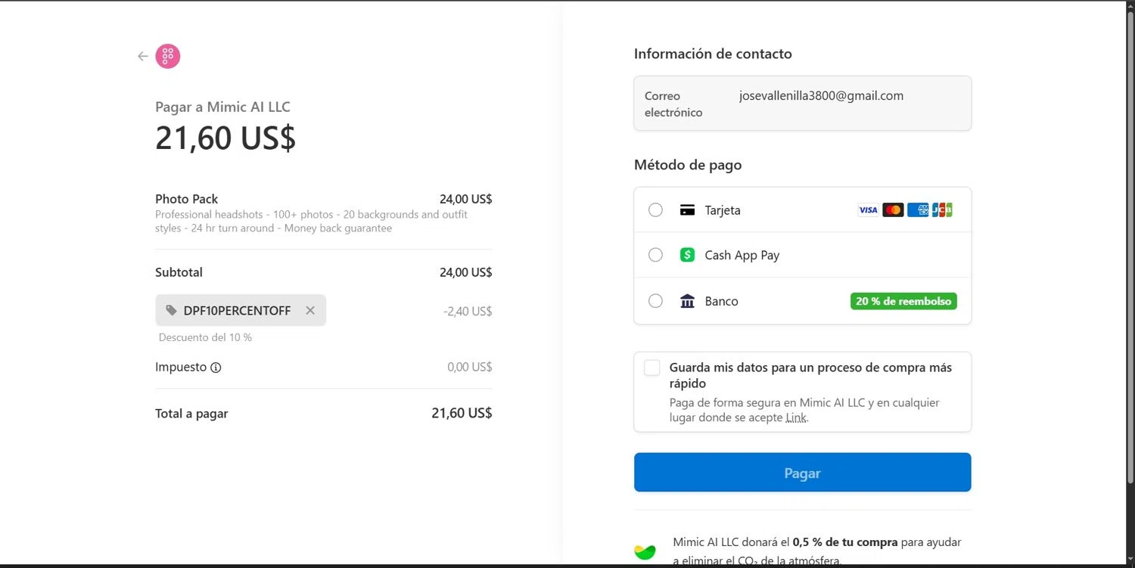This screenshot has height=568, width=1135.
Task: Click the back arrow icon
Action: click(x=142, y=56)
